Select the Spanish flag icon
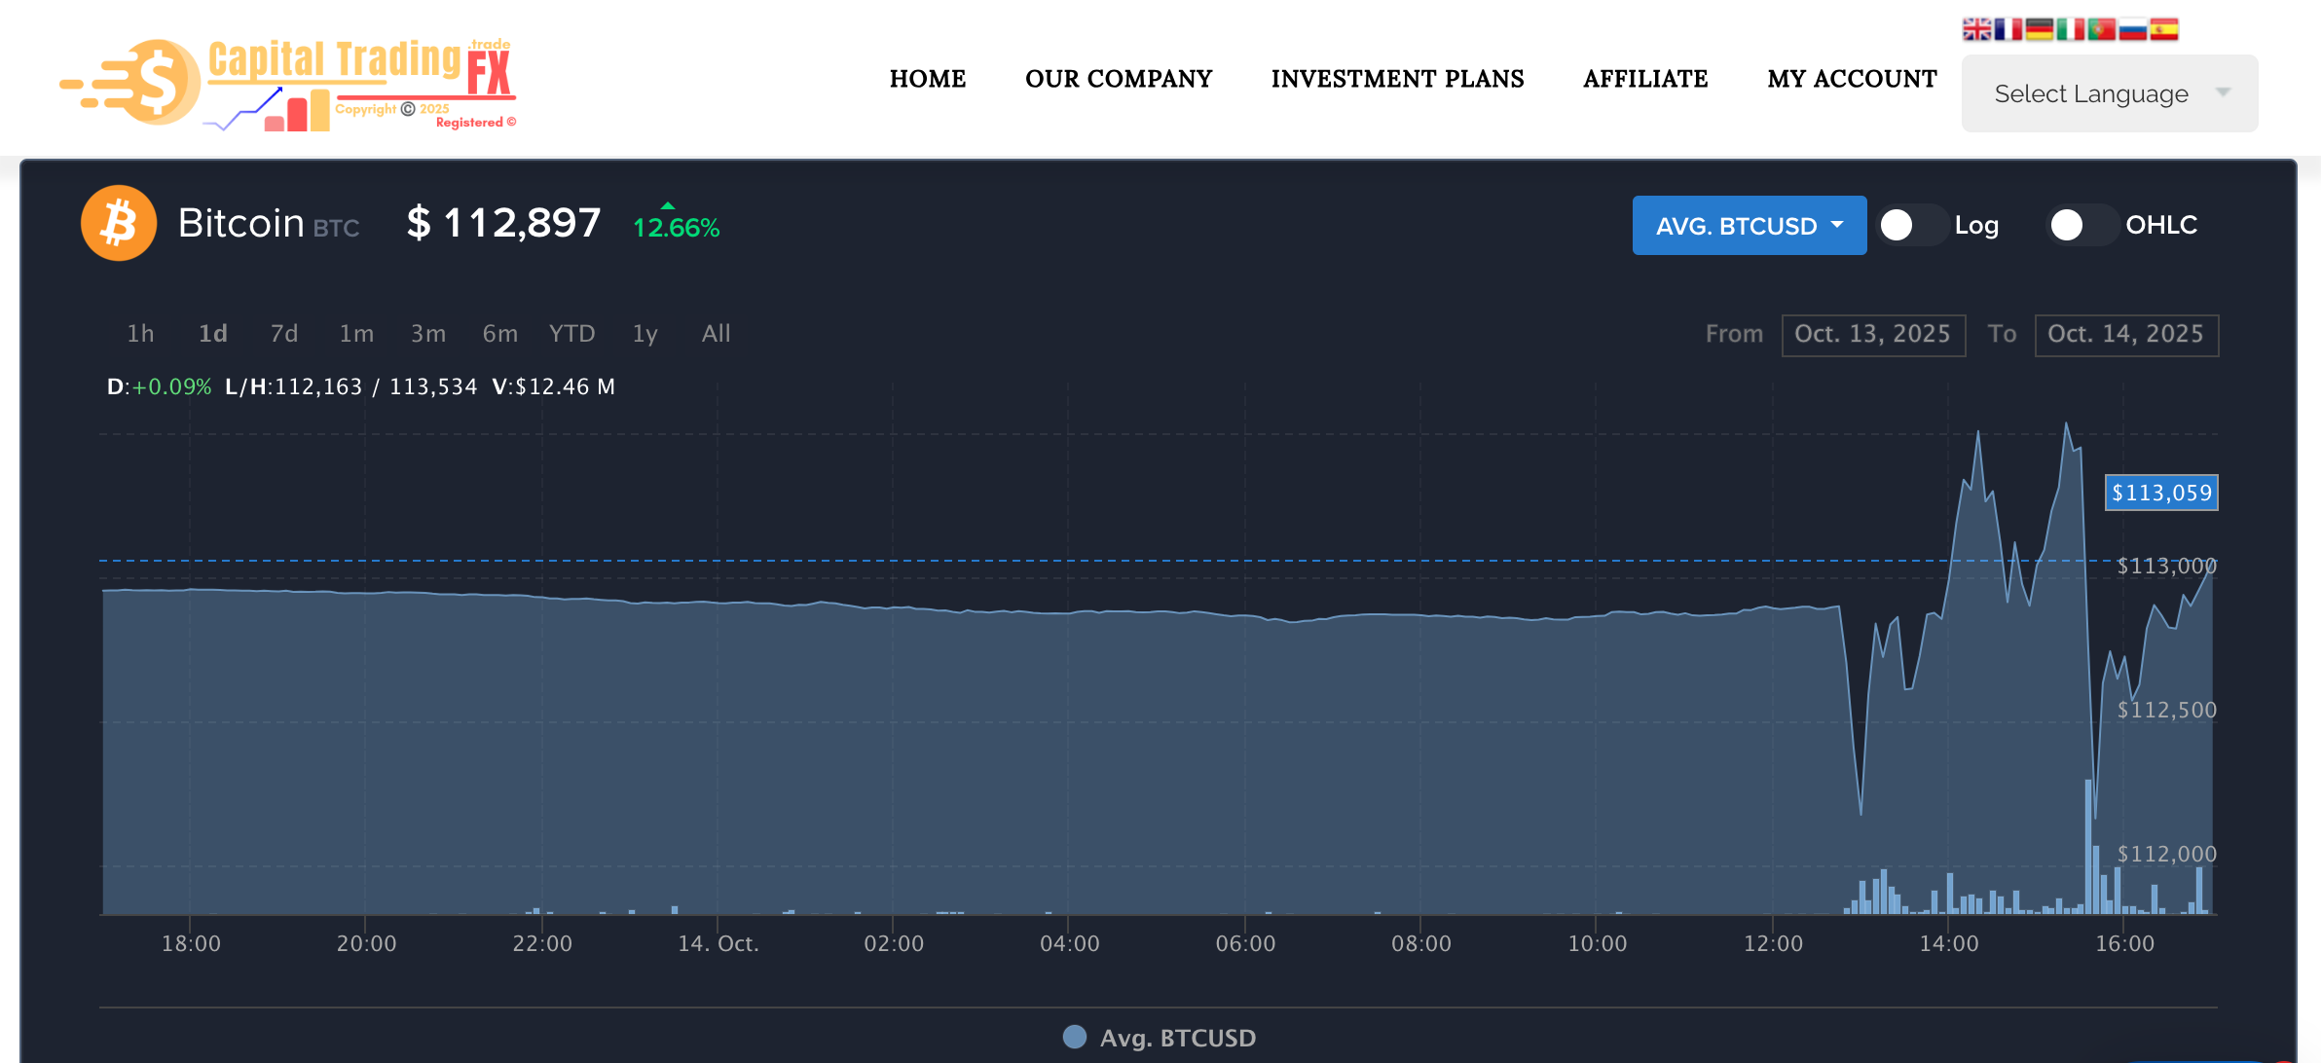 [2163, 29]
